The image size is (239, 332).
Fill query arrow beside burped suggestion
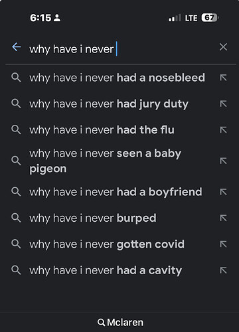223,218
